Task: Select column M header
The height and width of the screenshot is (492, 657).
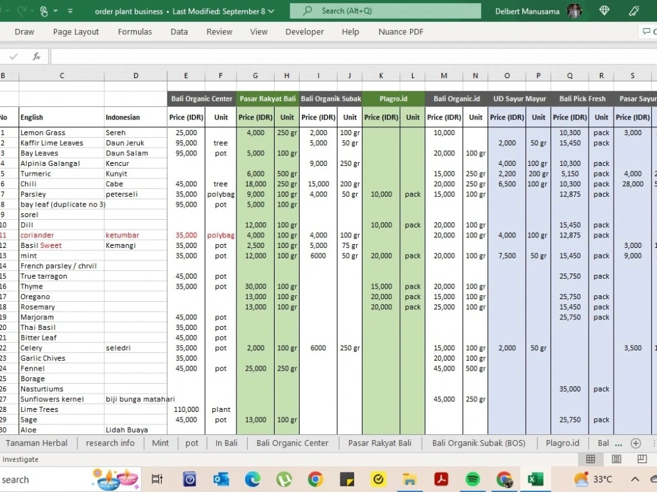Action: tap(443, 75)
